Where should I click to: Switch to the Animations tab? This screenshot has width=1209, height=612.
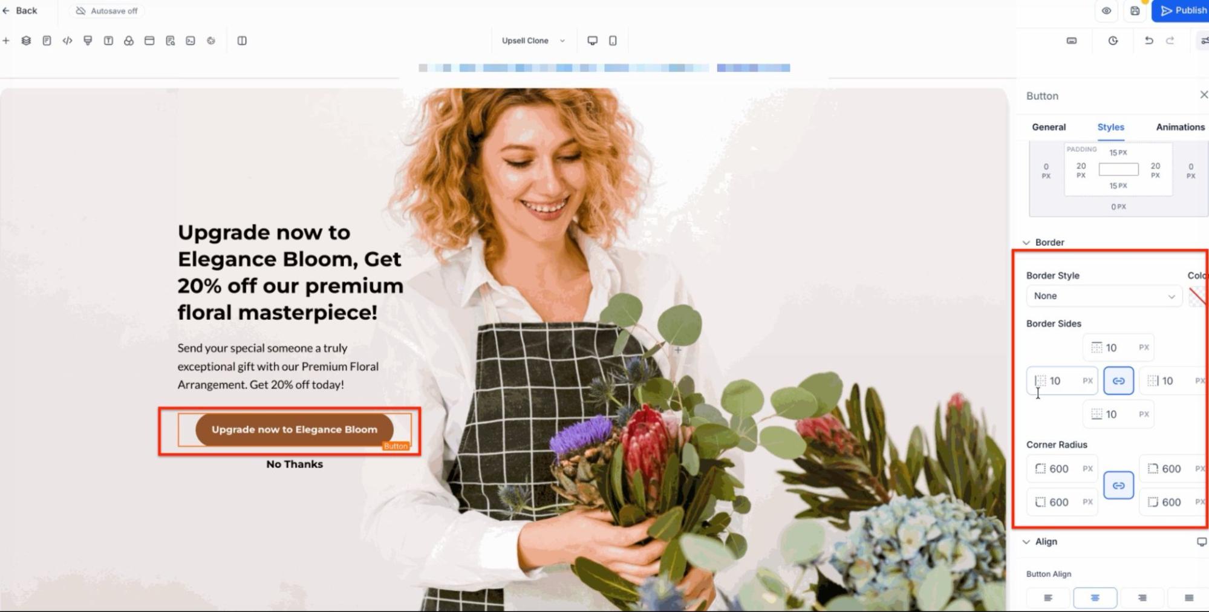(x=1180, y=127)
